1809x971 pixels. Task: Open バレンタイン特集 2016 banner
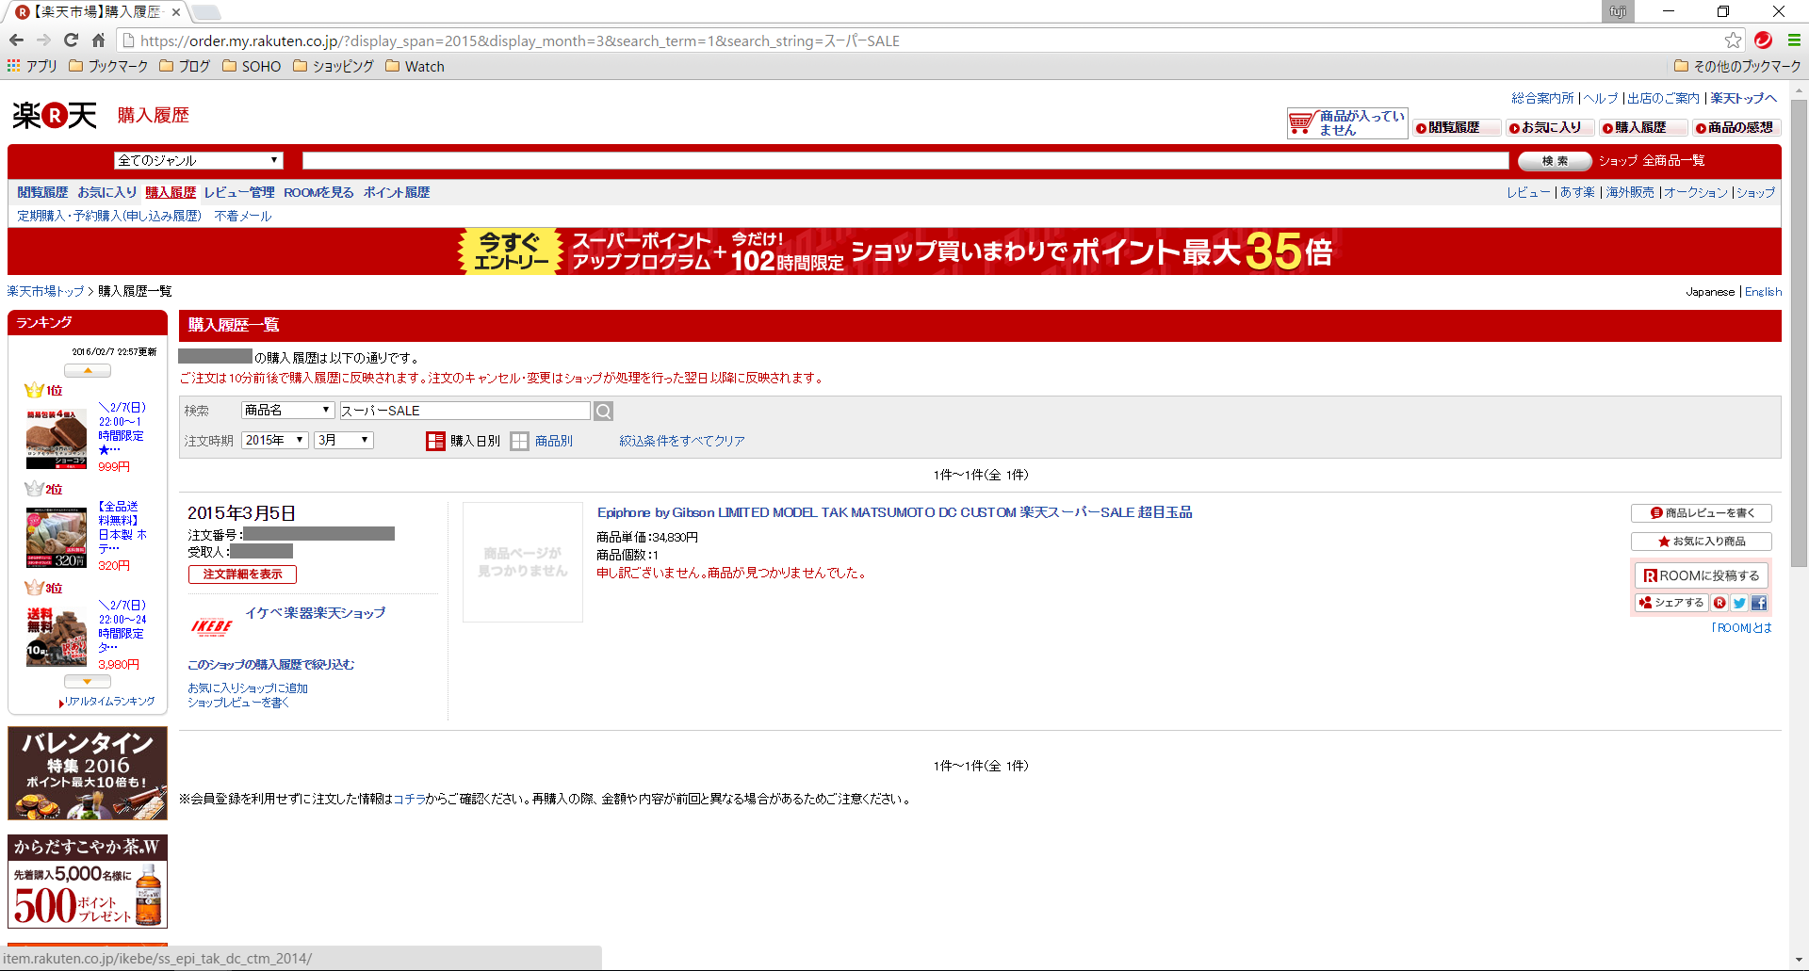[88, 773]
